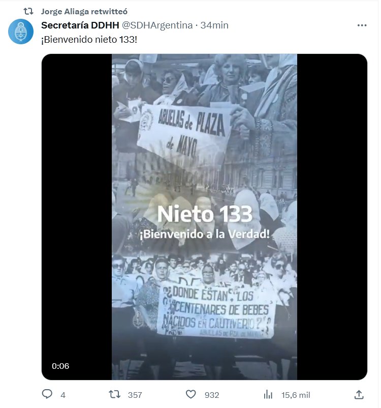381x408 pixels.
Task: Retweet the Secretaría DDHH post
Action: (114, 394)
